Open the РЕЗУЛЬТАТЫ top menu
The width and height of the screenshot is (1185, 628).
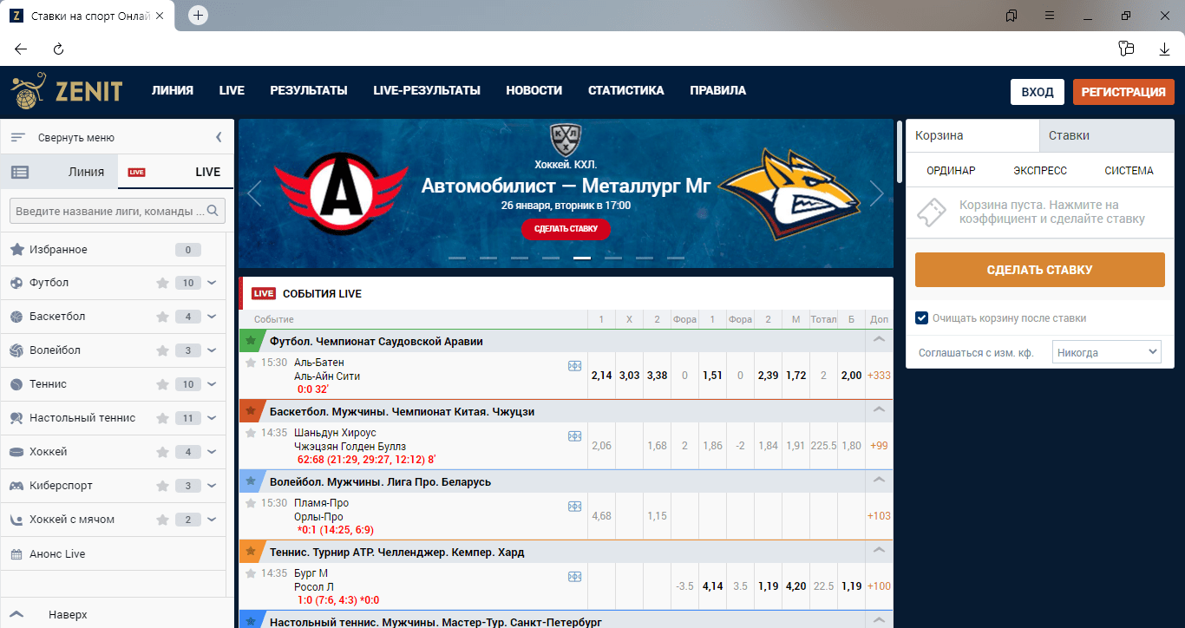tap(309, 90)
